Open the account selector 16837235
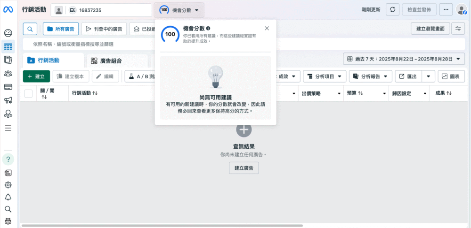This screenshot has height=228, width=471. pyautogui.click(x=102, y=10)
